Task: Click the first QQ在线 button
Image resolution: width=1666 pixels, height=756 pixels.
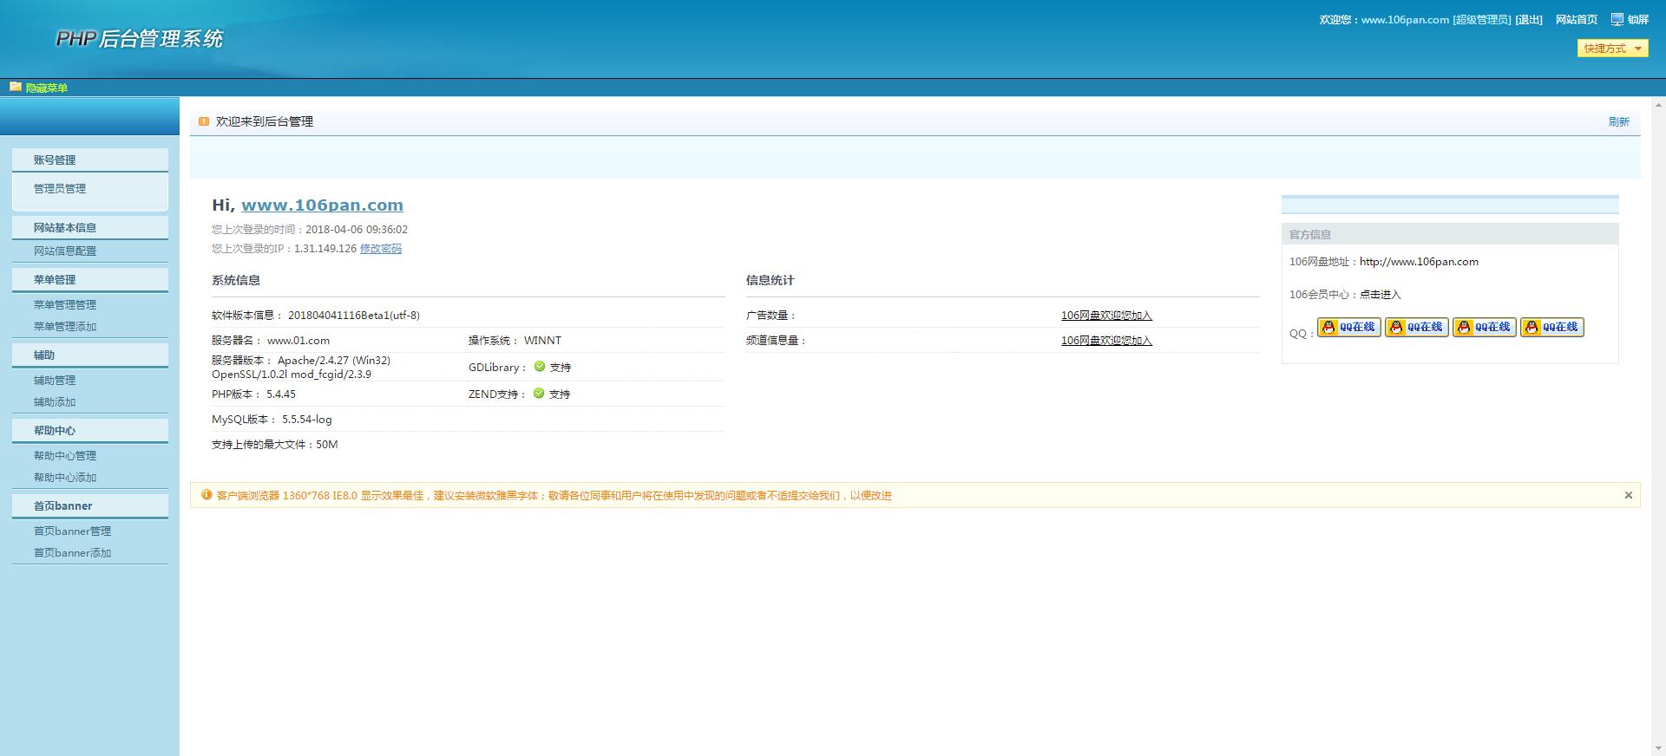Action: pos(1348,327)
